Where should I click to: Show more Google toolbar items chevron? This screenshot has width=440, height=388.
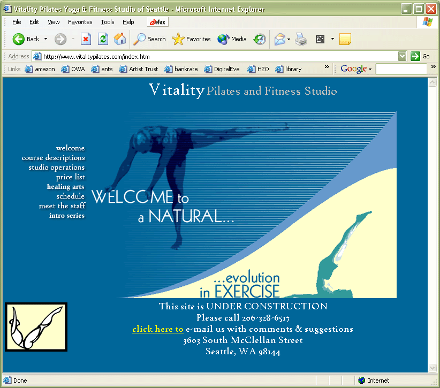(434, 67)
